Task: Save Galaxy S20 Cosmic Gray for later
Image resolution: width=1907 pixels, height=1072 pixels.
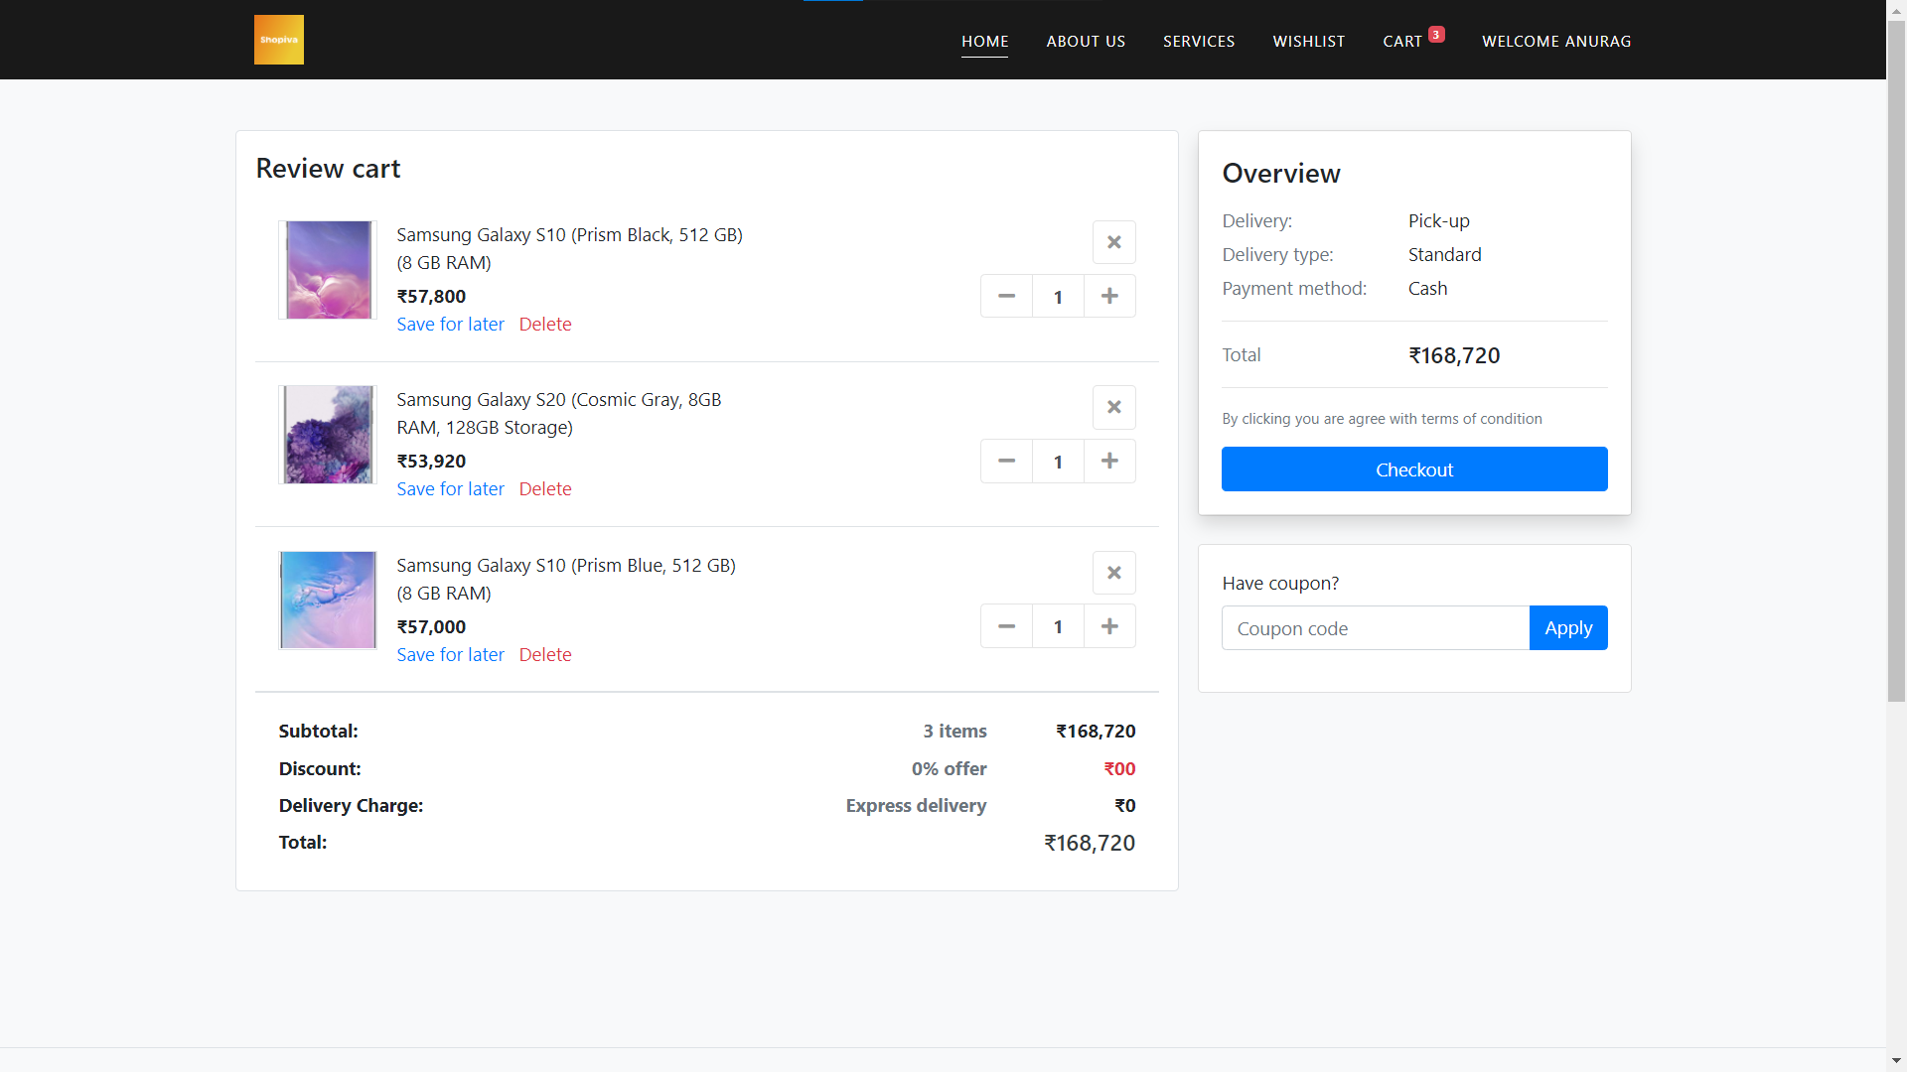Action: pos(450,489)
